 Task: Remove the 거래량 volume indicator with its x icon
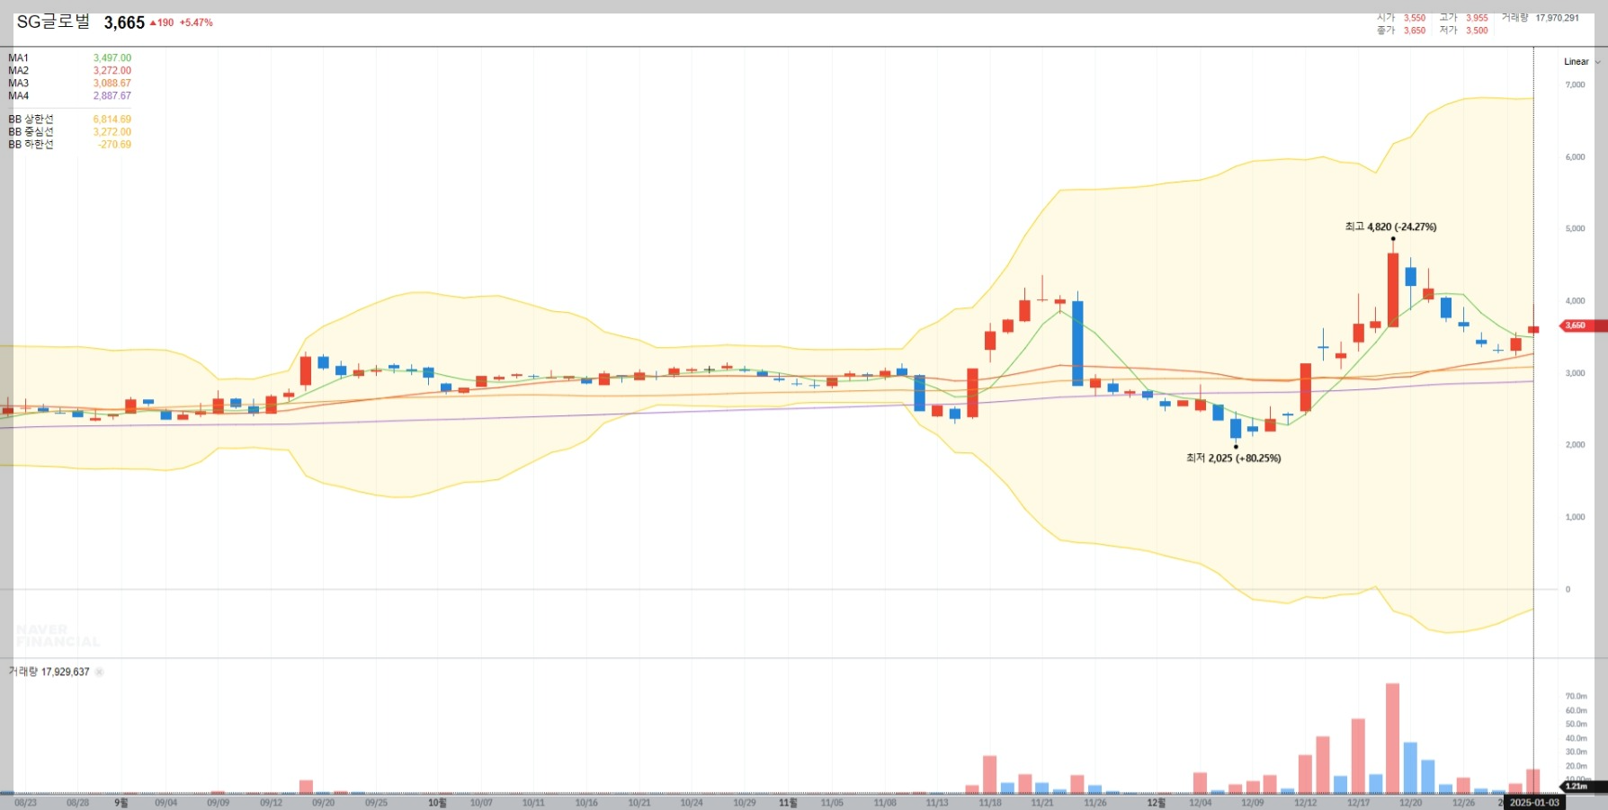point(100,672)
